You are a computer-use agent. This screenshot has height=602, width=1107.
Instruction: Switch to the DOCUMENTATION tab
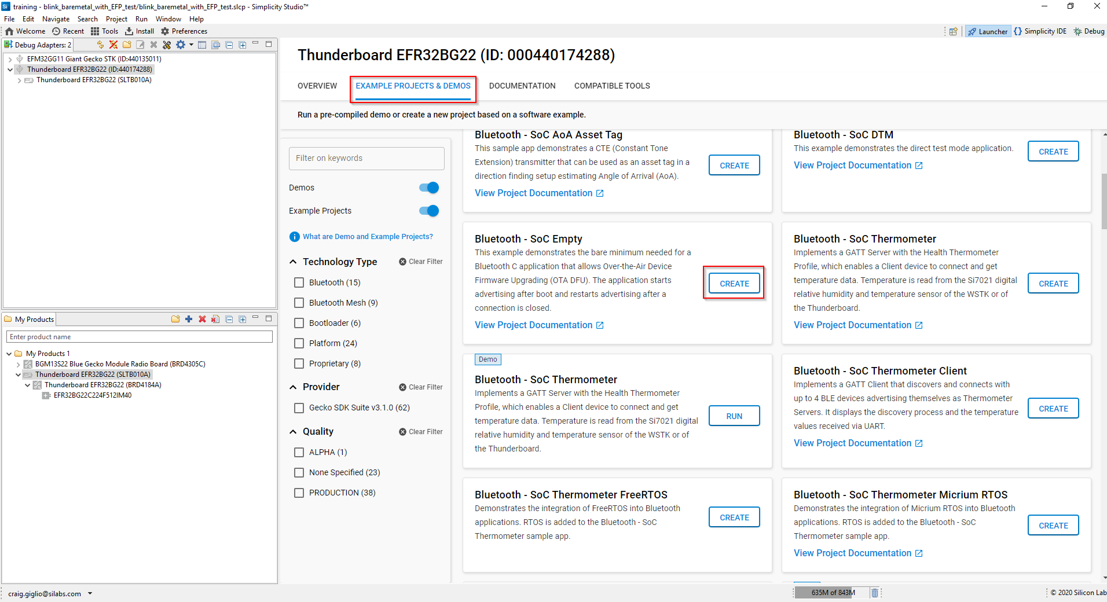(x=522, y=86)
